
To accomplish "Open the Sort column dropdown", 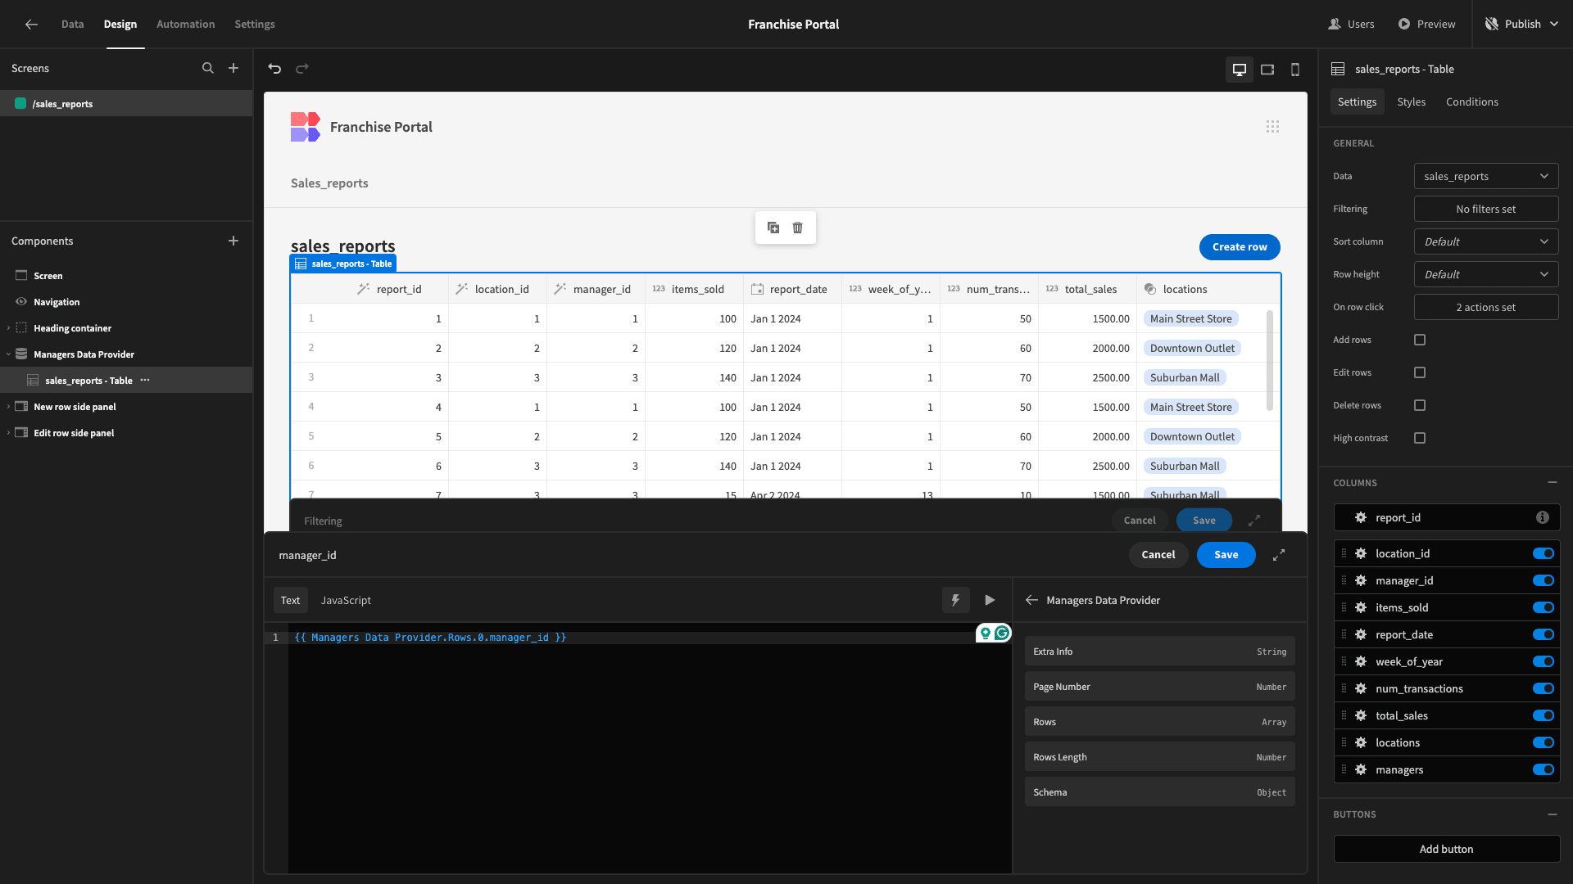I will tap(1486, 241).
